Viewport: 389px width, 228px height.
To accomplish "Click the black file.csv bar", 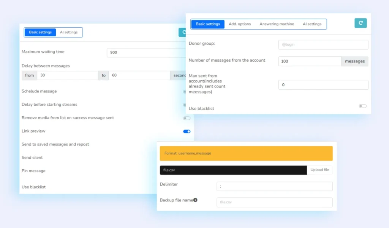I will click(233, 170).
